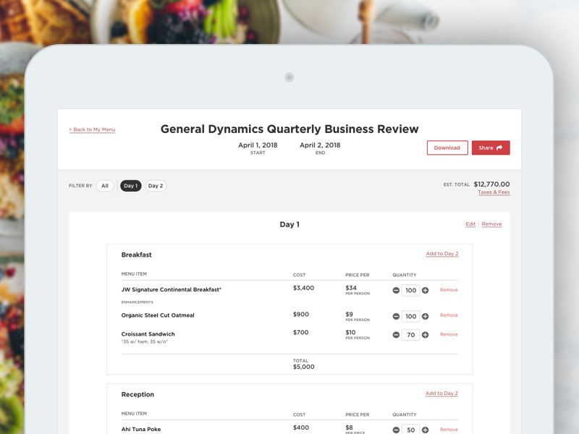Click the Croissant note "35 w/ ham, 35 w/o"
Viewport: 579px width, 434px height.
[144, 341]
